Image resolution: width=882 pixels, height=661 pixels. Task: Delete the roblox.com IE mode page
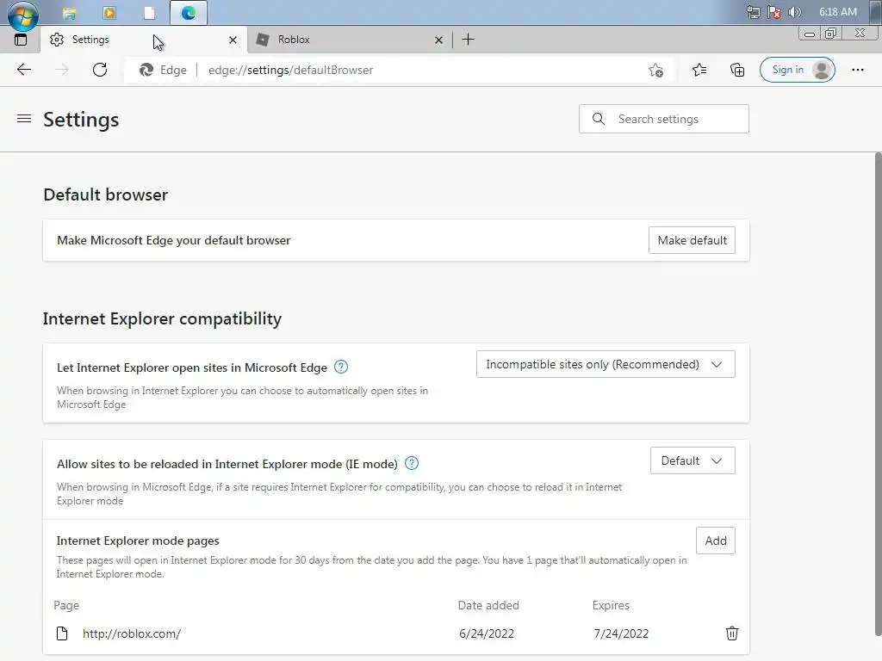pyautogui.click(x=732, y=633)
